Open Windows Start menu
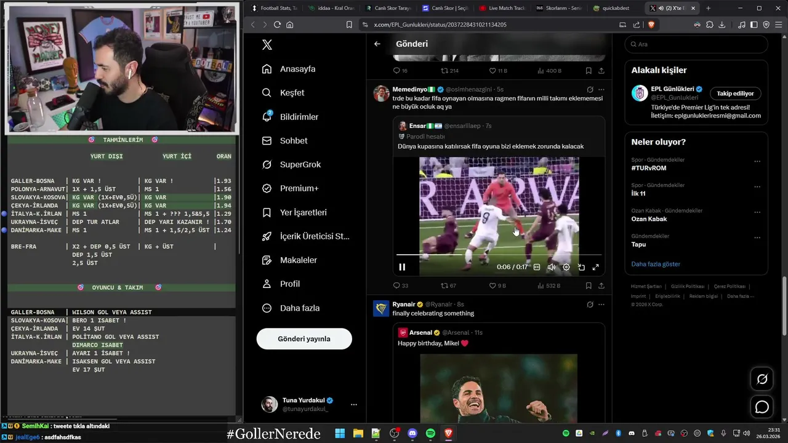The width and height of the screenshot is (788, 443). [340, 433]
